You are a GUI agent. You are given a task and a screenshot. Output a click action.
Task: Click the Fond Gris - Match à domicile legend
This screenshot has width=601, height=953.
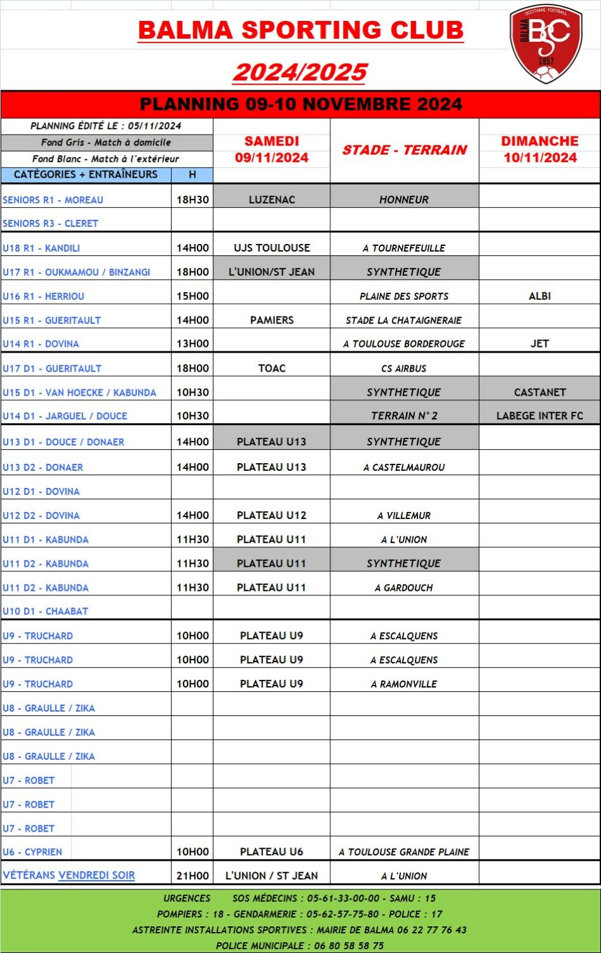(x=106, y=142)
